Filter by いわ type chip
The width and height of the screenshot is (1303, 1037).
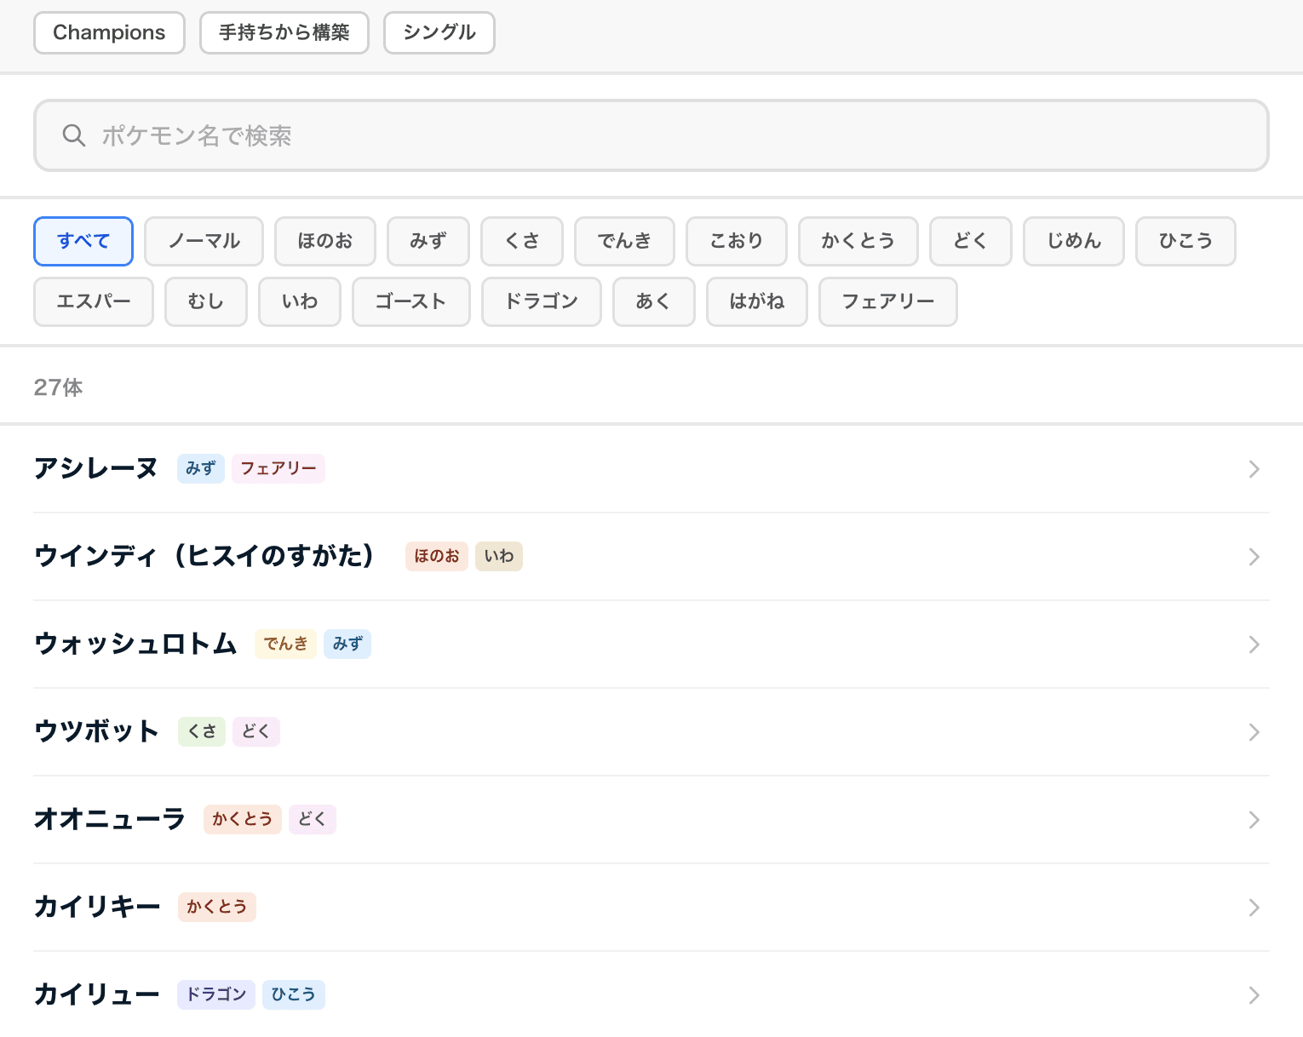(300, 301)
